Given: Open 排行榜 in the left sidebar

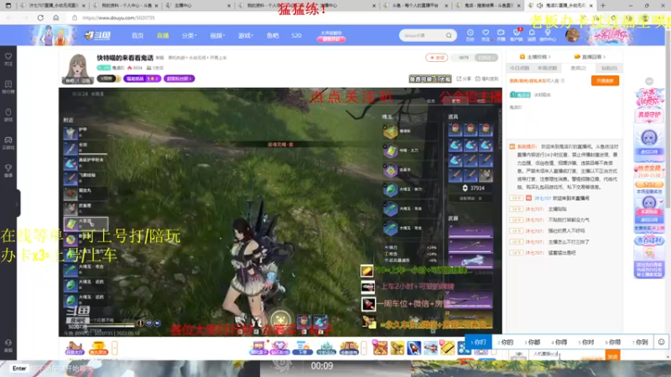Looking at the screenshot, I should [x=8, y=87].
